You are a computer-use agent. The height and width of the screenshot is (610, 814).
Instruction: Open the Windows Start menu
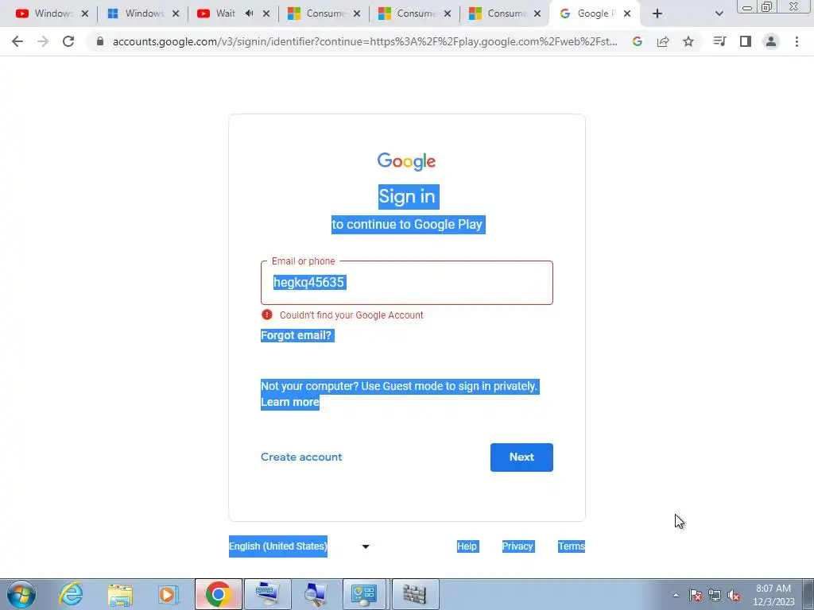coord(21,594)
